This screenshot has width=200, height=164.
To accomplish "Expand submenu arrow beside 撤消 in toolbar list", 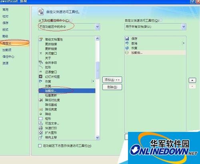I will coord(184,43).
